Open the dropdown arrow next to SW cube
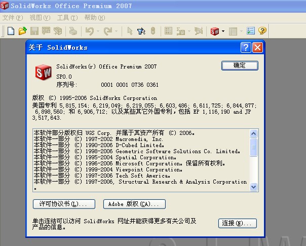Viewport: 306px width, 246px height. coord(223,31)
